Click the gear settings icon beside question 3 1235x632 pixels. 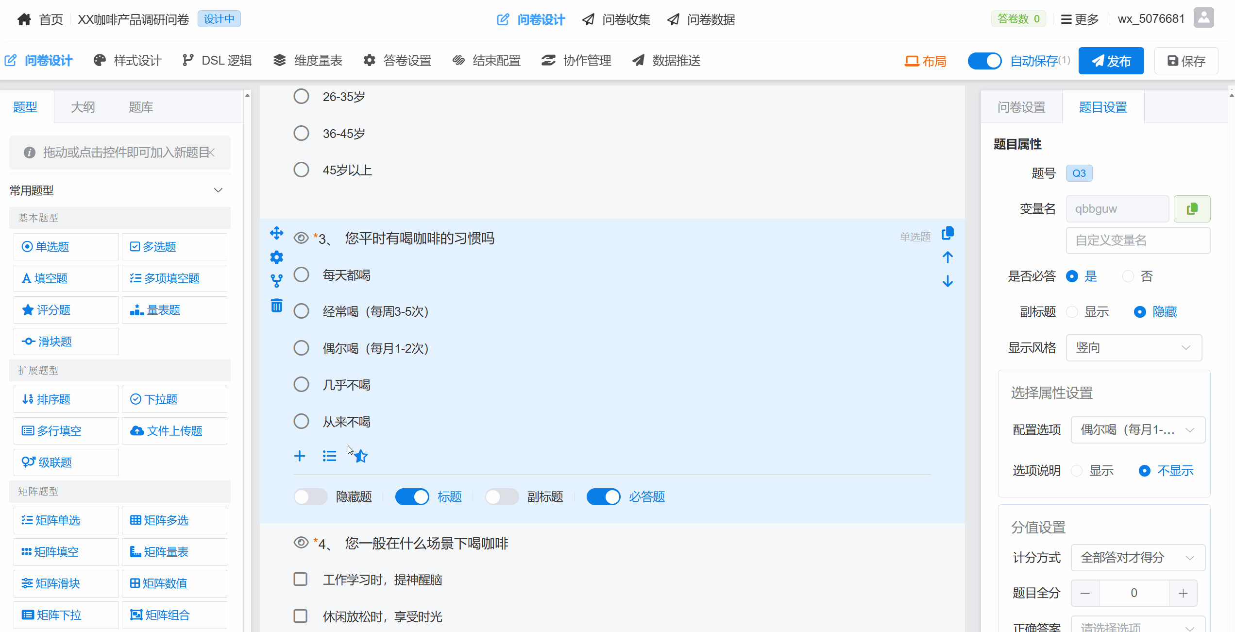point(276,257)
